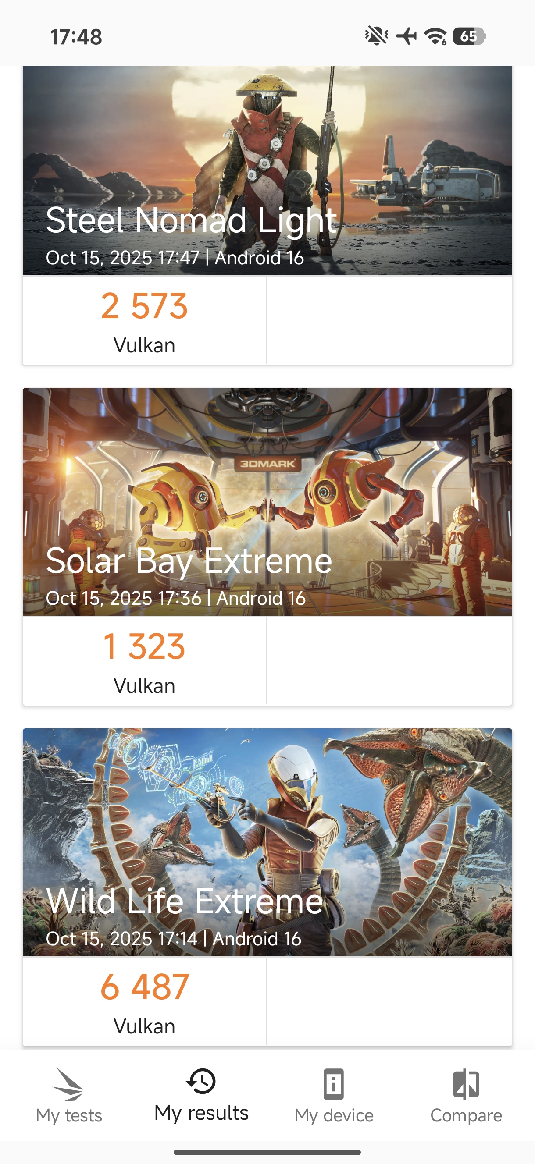This screenshot has height=1164, width=535.
Task: Tap the My results history icon
Action: coord(201,1081)
